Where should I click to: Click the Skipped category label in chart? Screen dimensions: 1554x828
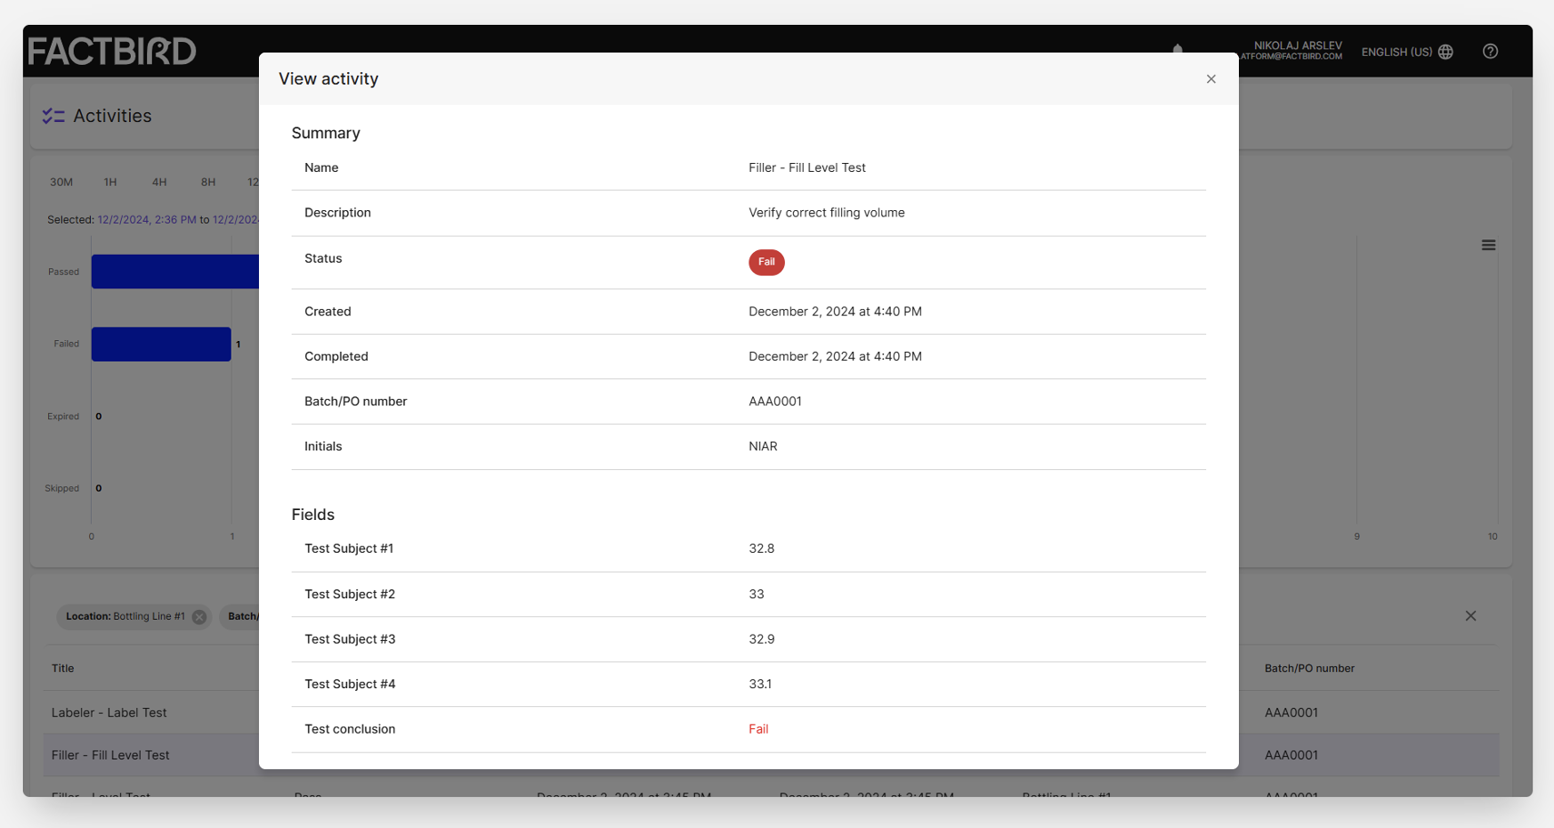coord(62,488)
